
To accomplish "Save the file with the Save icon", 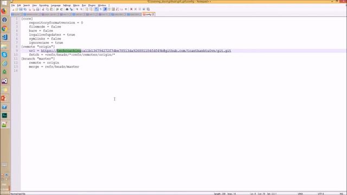I will coord(21,9).
